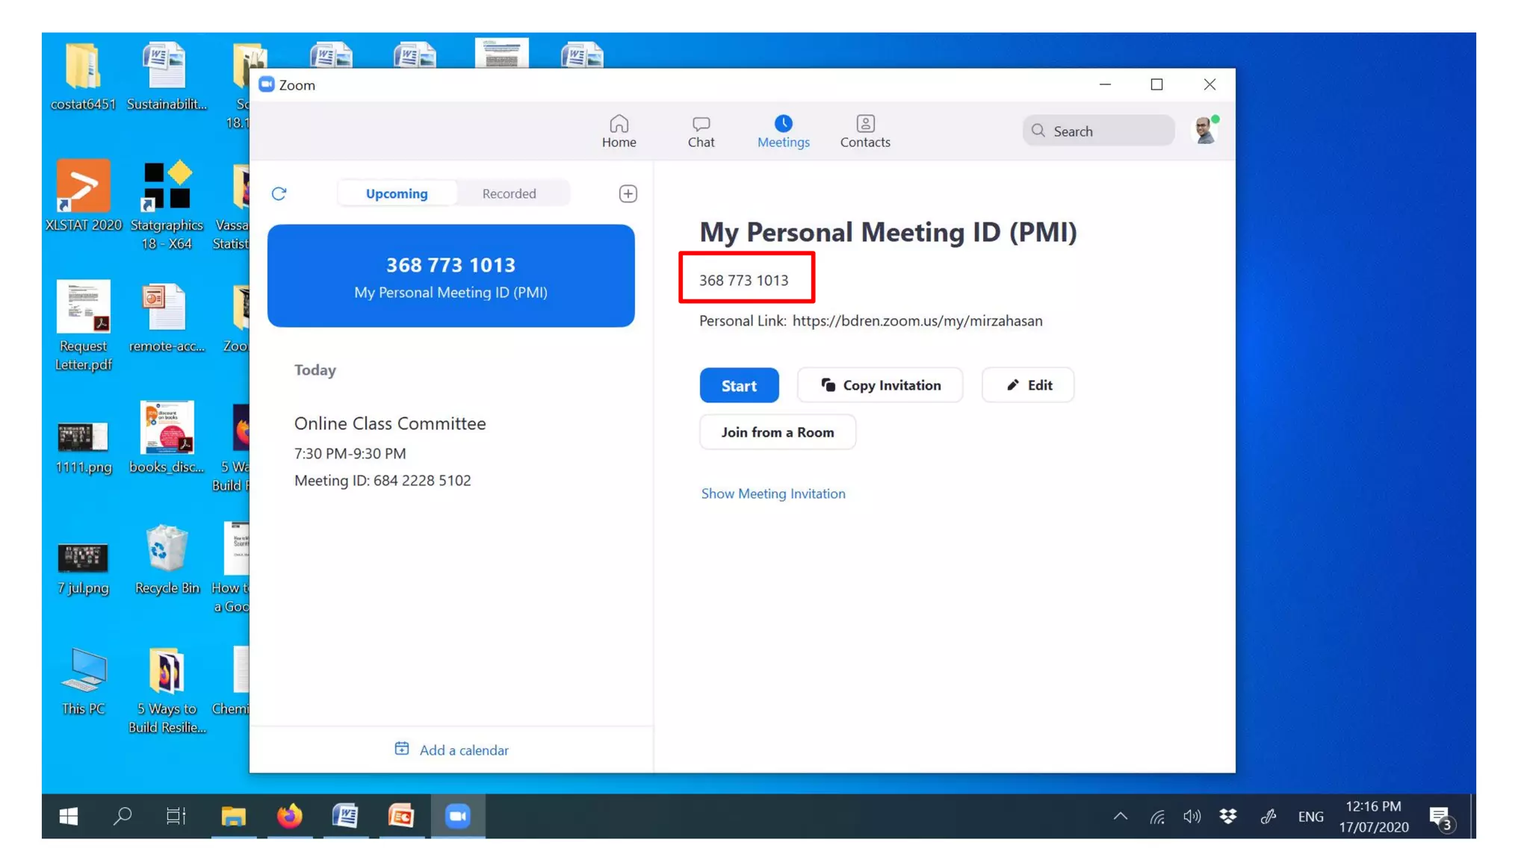Click the refresh meetings icon
The width and height of the screenshot is (1530, 860).
tap(279, 193)
